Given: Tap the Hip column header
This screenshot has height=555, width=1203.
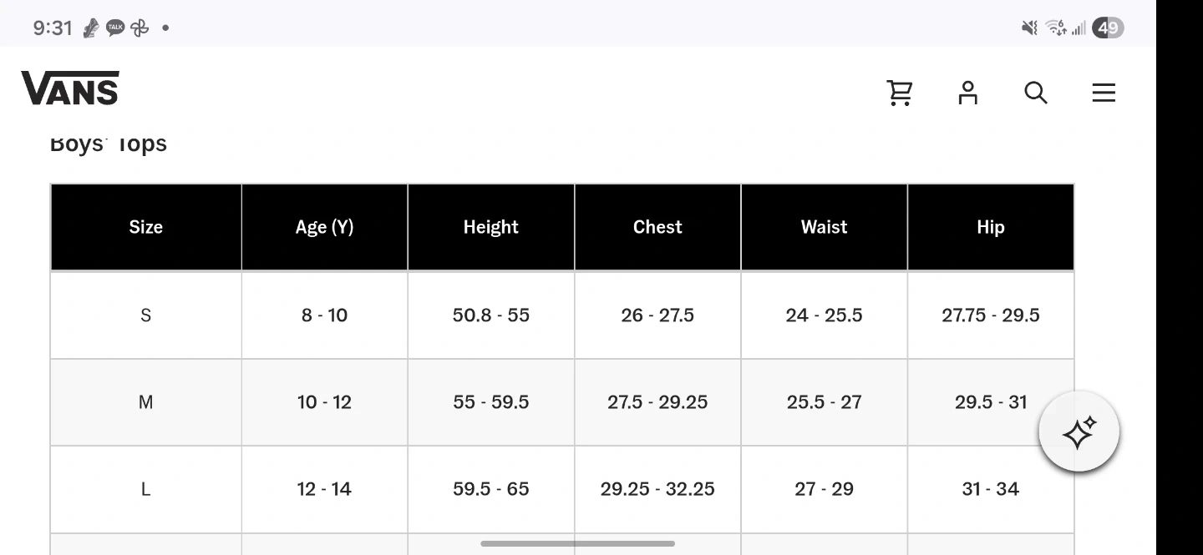Looking at the screenshot, I should [x=990, y=227].
